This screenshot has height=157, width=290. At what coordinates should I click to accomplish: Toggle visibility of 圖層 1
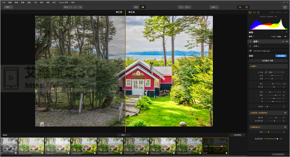(287, 41)
